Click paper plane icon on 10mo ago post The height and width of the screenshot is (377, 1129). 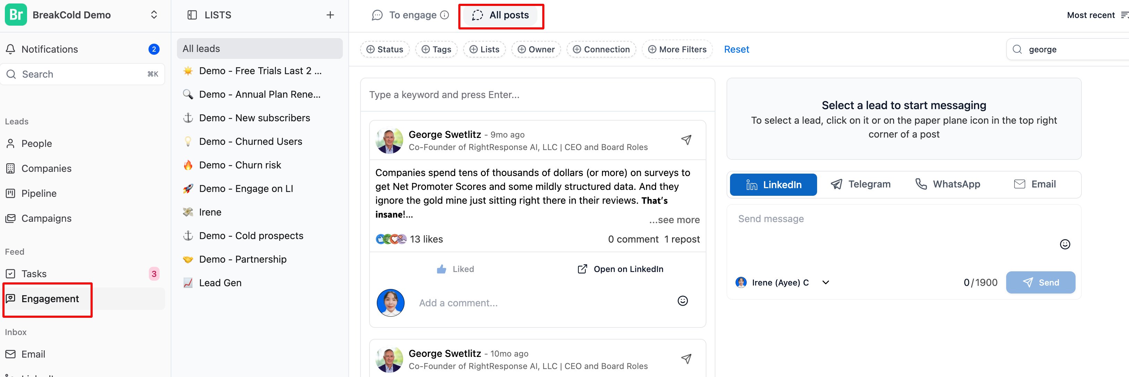pyautogui.click(x=686, y=359)
